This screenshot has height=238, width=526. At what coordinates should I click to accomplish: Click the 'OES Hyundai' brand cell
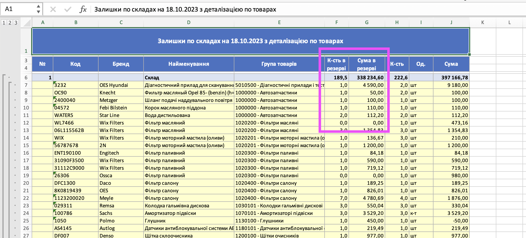point(121,85)
